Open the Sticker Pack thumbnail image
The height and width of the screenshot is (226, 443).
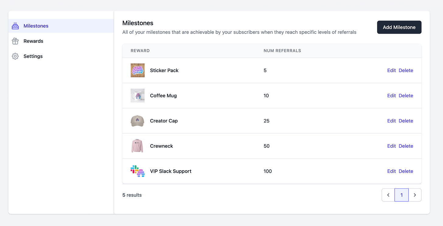click(x=138, y=70)
